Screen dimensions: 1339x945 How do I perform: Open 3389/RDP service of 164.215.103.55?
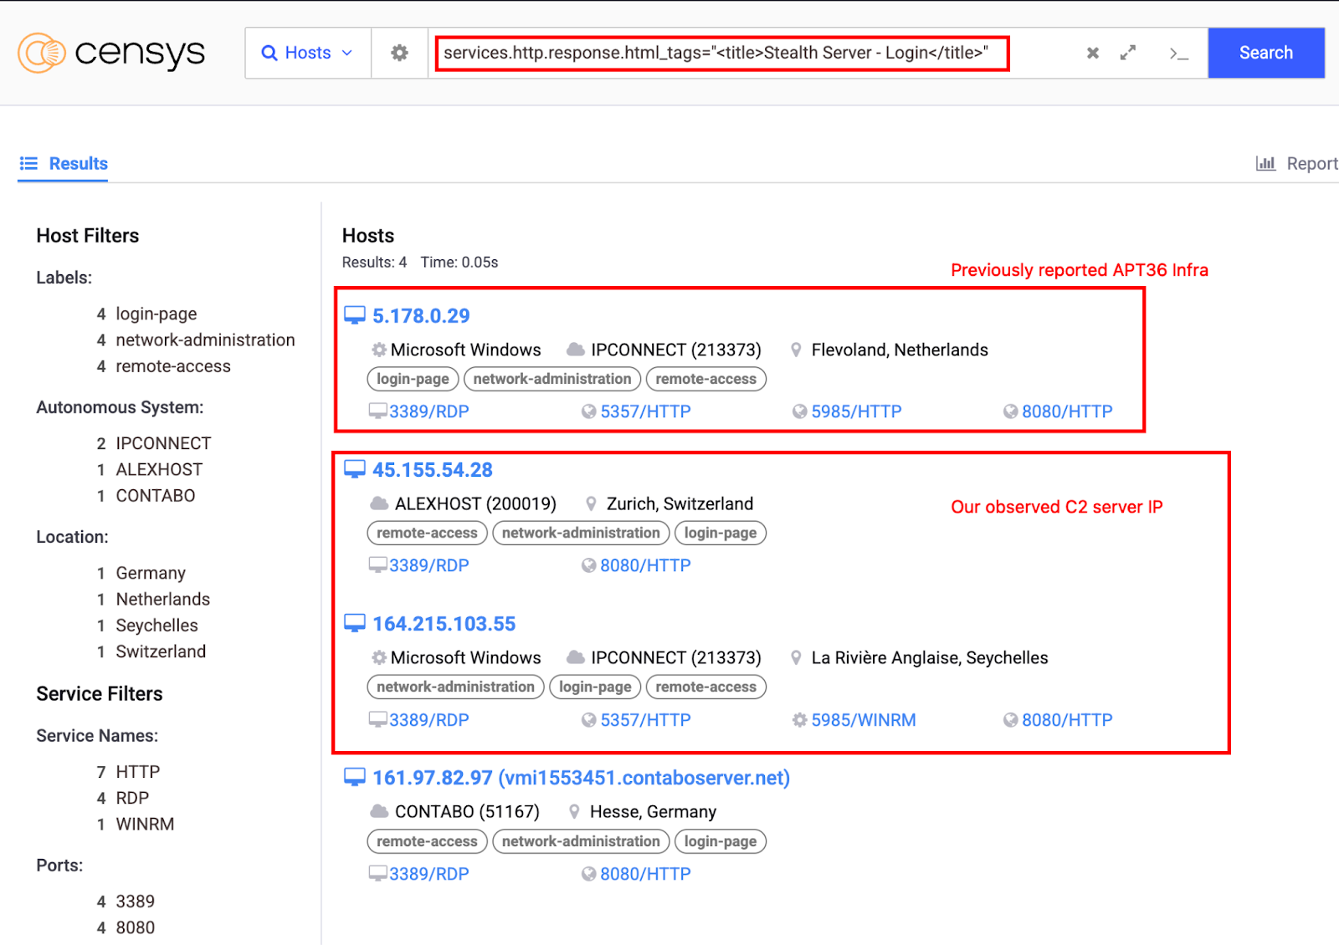[428, 719]
